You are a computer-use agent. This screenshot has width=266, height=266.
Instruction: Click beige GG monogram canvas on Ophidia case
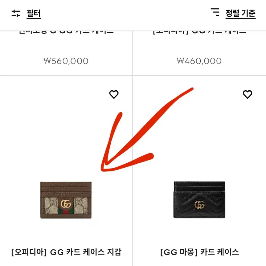click(81, 206)
